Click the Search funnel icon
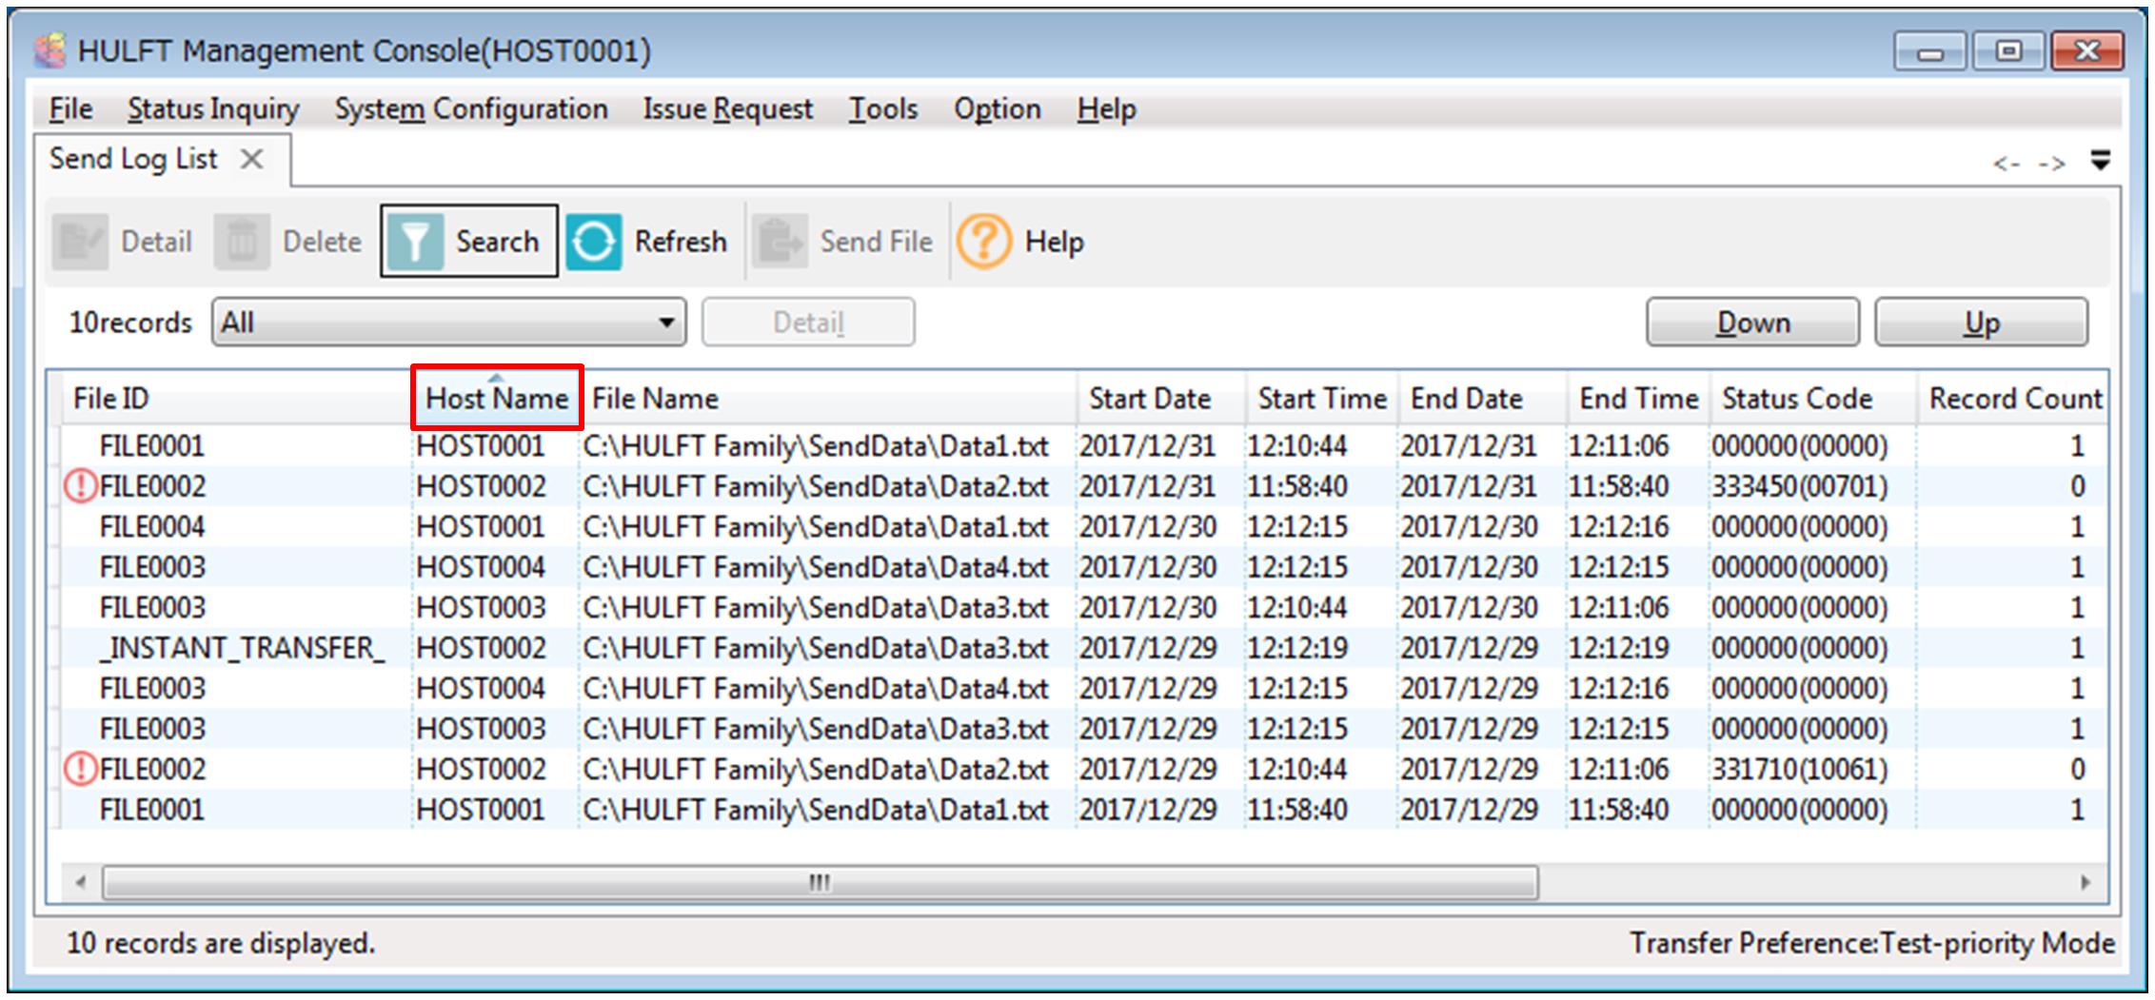The width and height of the screenshot is (2155, 1000). click(415, 242)
